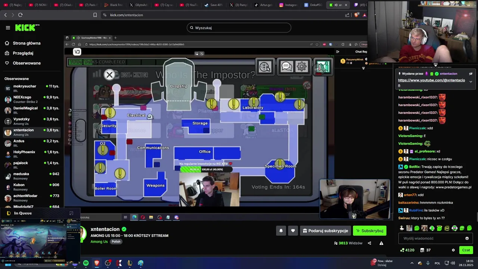Open meduska channel in sidebar
Viewport: 478px width, 269px height.
pyautogui.click(x=32, y=176)
